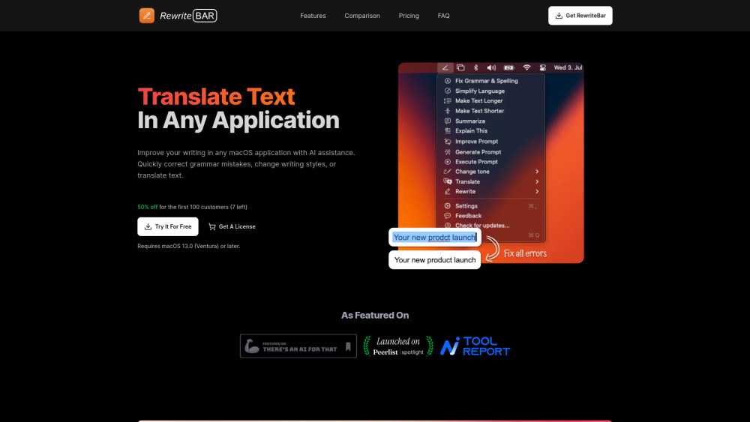Open the Features navigation item
Viewport: 750px width, 422px height.
pos(313,16)
